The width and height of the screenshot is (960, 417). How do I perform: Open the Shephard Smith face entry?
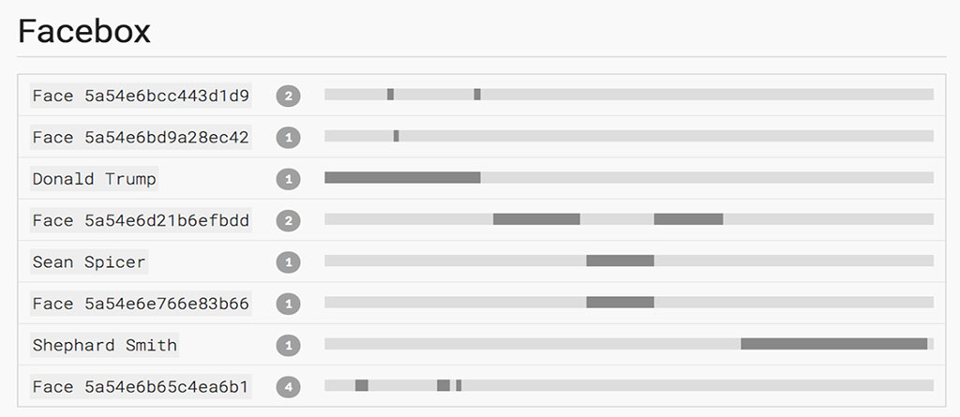[105, 346]
